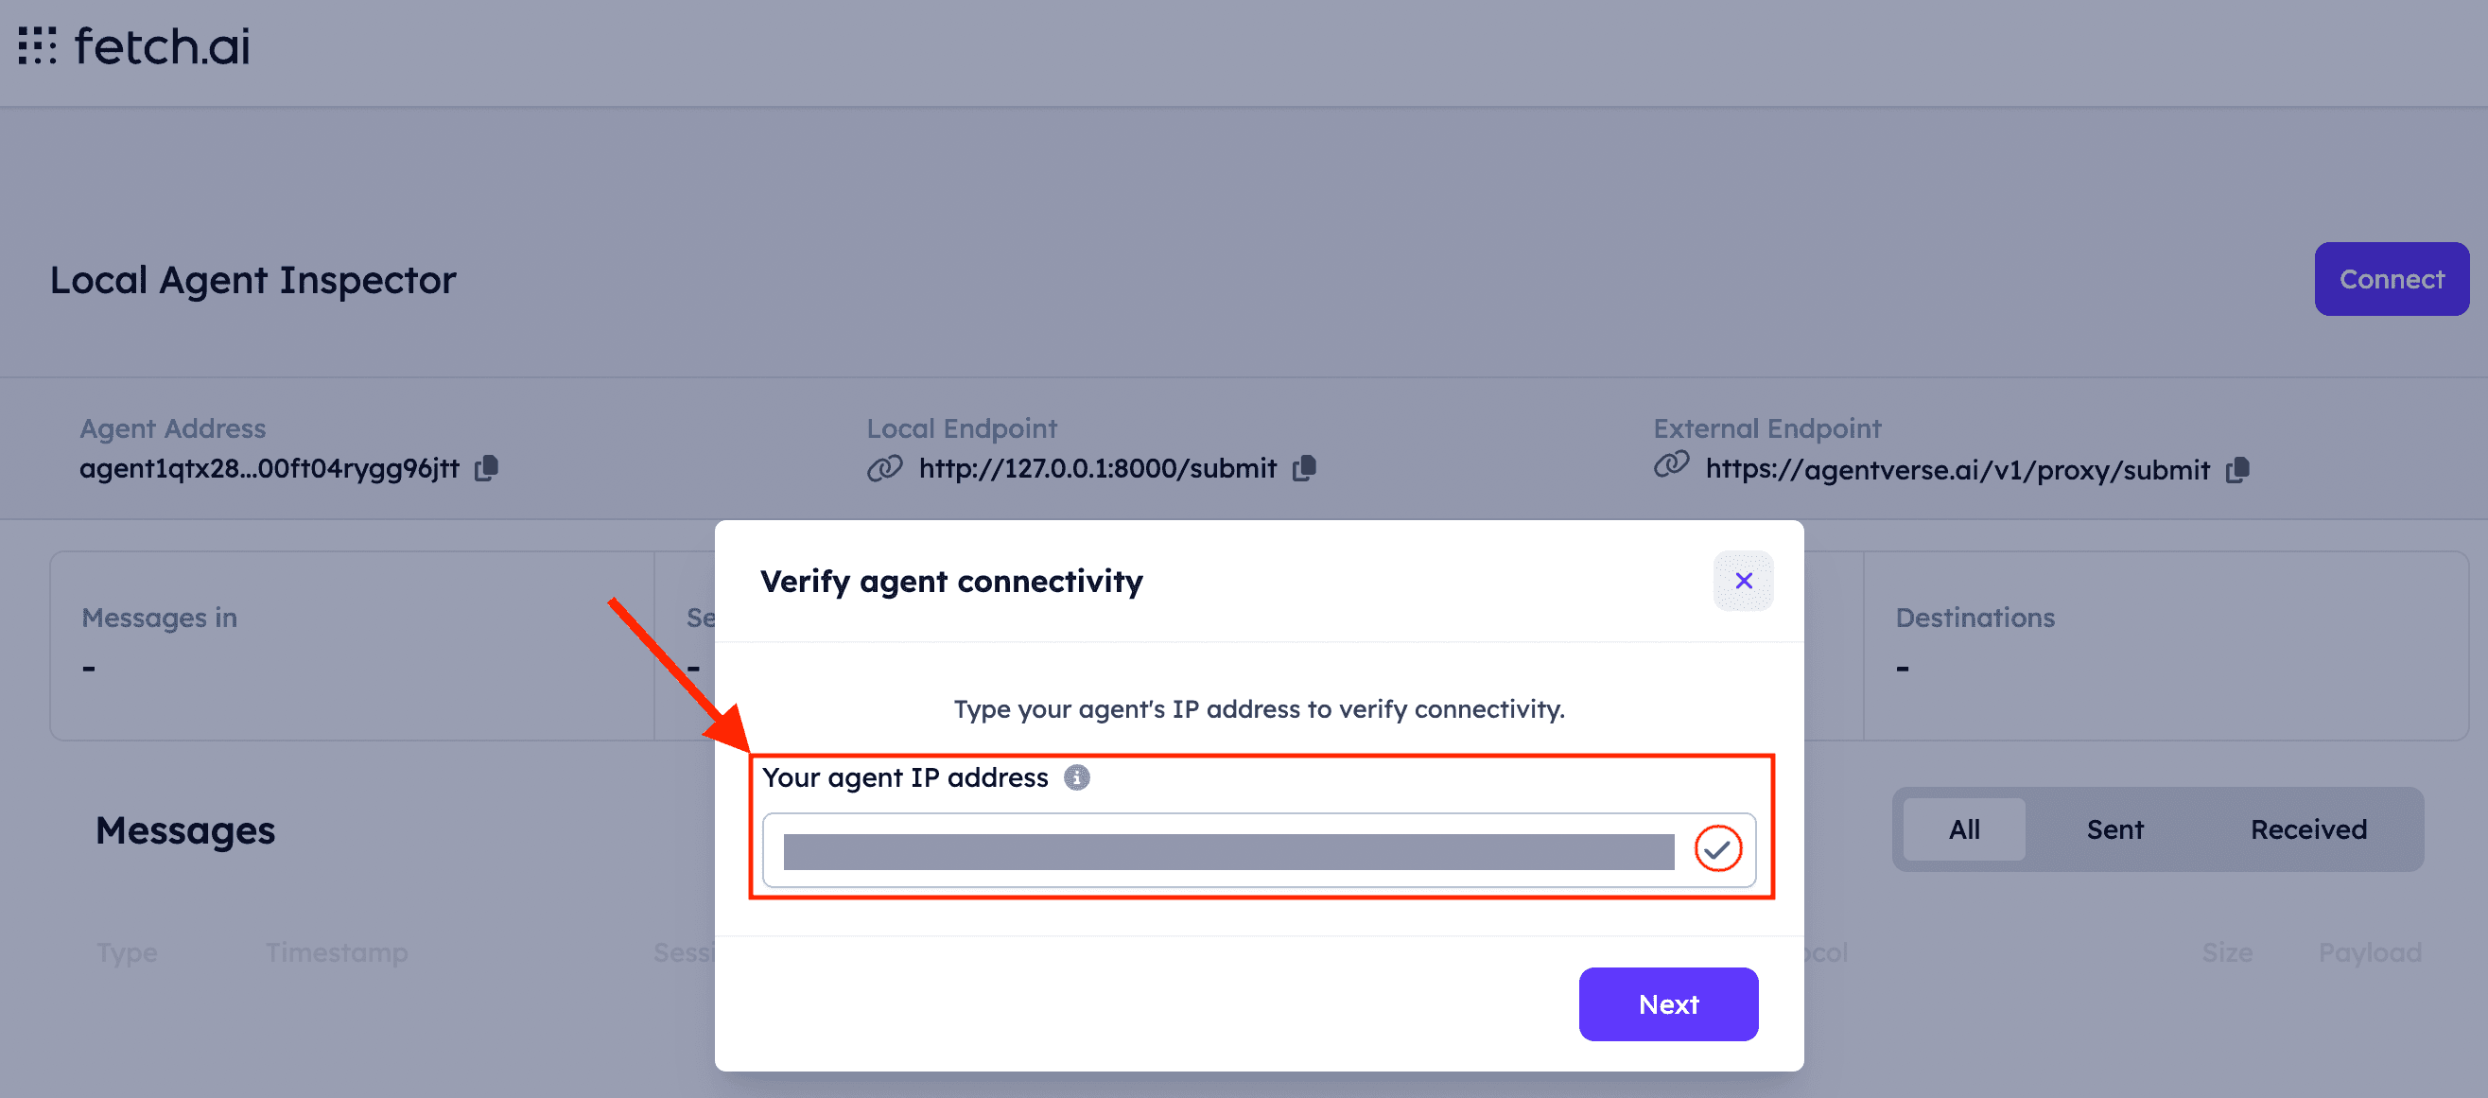Image resolution: width=2488 pixels, height=1098 pixels.
Task: Click the IP address info icon
Action: tap(1076, 777)
